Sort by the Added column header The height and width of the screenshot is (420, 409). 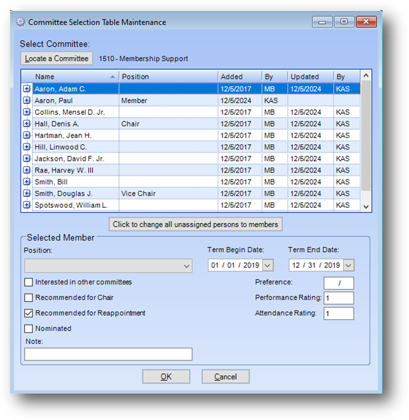(x=240, y=76)
